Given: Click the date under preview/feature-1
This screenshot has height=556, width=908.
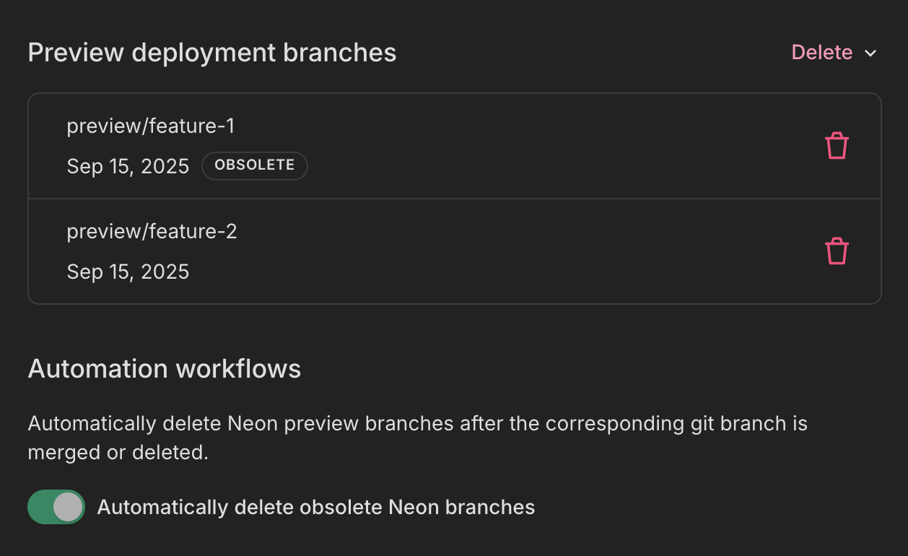Looking at the screenshot, I should (128, 167).
